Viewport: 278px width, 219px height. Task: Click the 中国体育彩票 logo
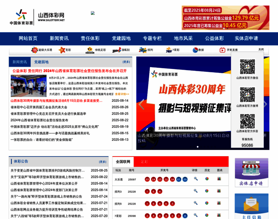(x=21, y=17)
